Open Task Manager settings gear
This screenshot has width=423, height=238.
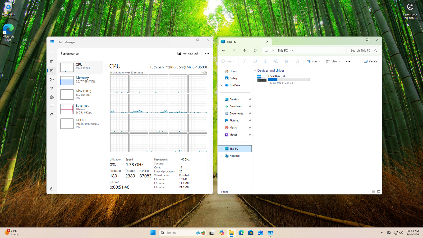tap(52, 189)
